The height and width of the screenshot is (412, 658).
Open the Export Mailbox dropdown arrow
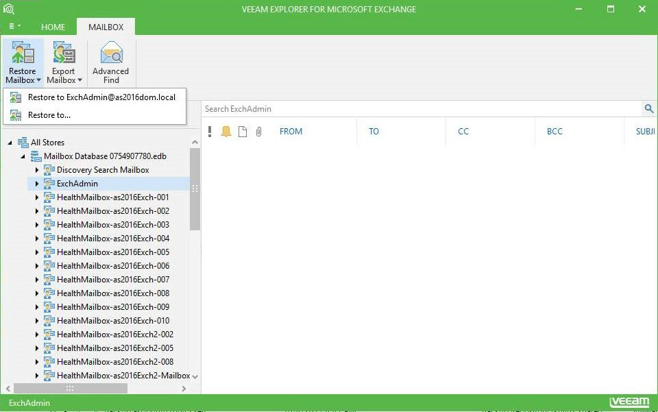coord(80,80)
